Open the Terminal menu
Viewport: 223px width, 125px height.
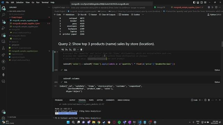click(45, 2)
